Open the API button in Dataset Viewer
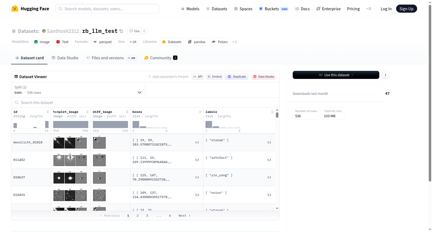Image resolution: width=432 pixels, height=232 pixels. (x=198, y=77)
